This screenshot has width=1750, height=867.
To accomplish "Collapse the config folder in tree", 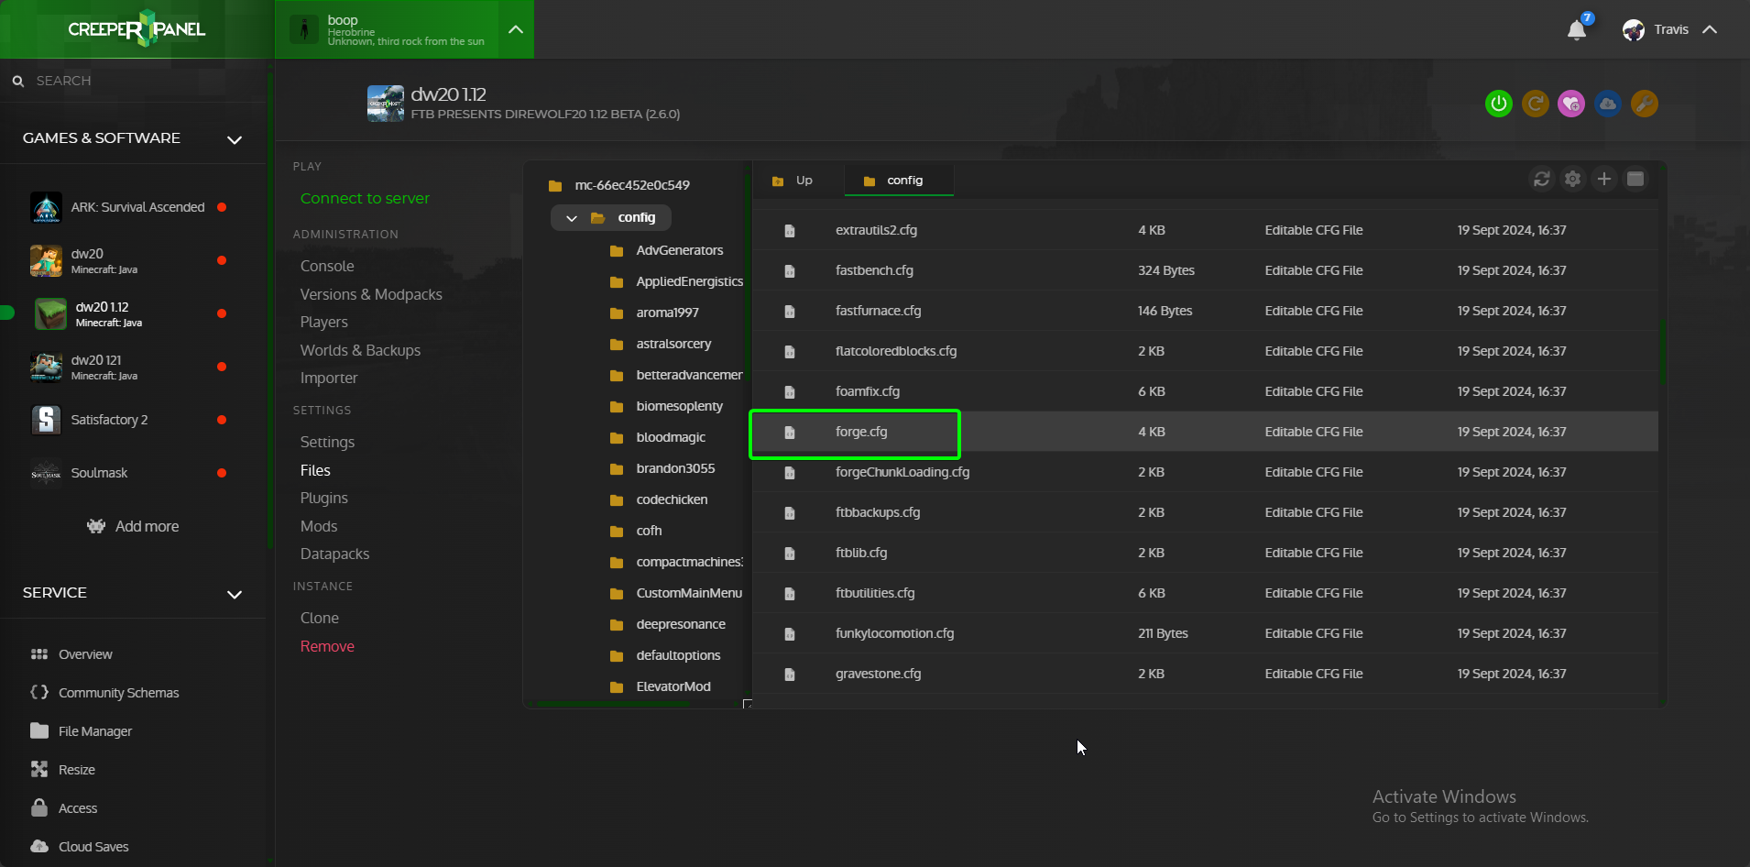I will click(572, 218).
